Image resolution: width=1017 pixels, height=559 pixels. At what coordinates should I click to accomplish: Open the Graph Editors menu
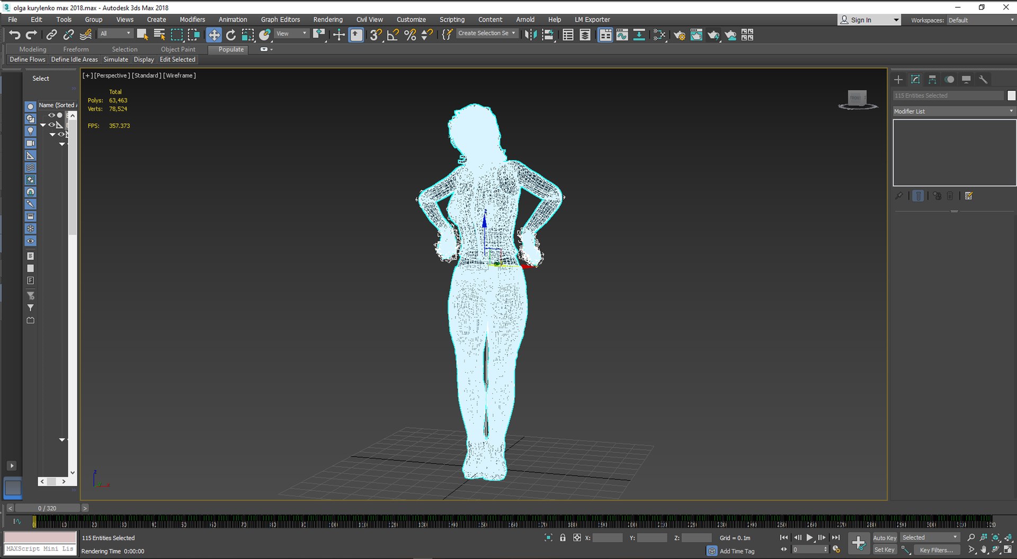coord(280,20)
